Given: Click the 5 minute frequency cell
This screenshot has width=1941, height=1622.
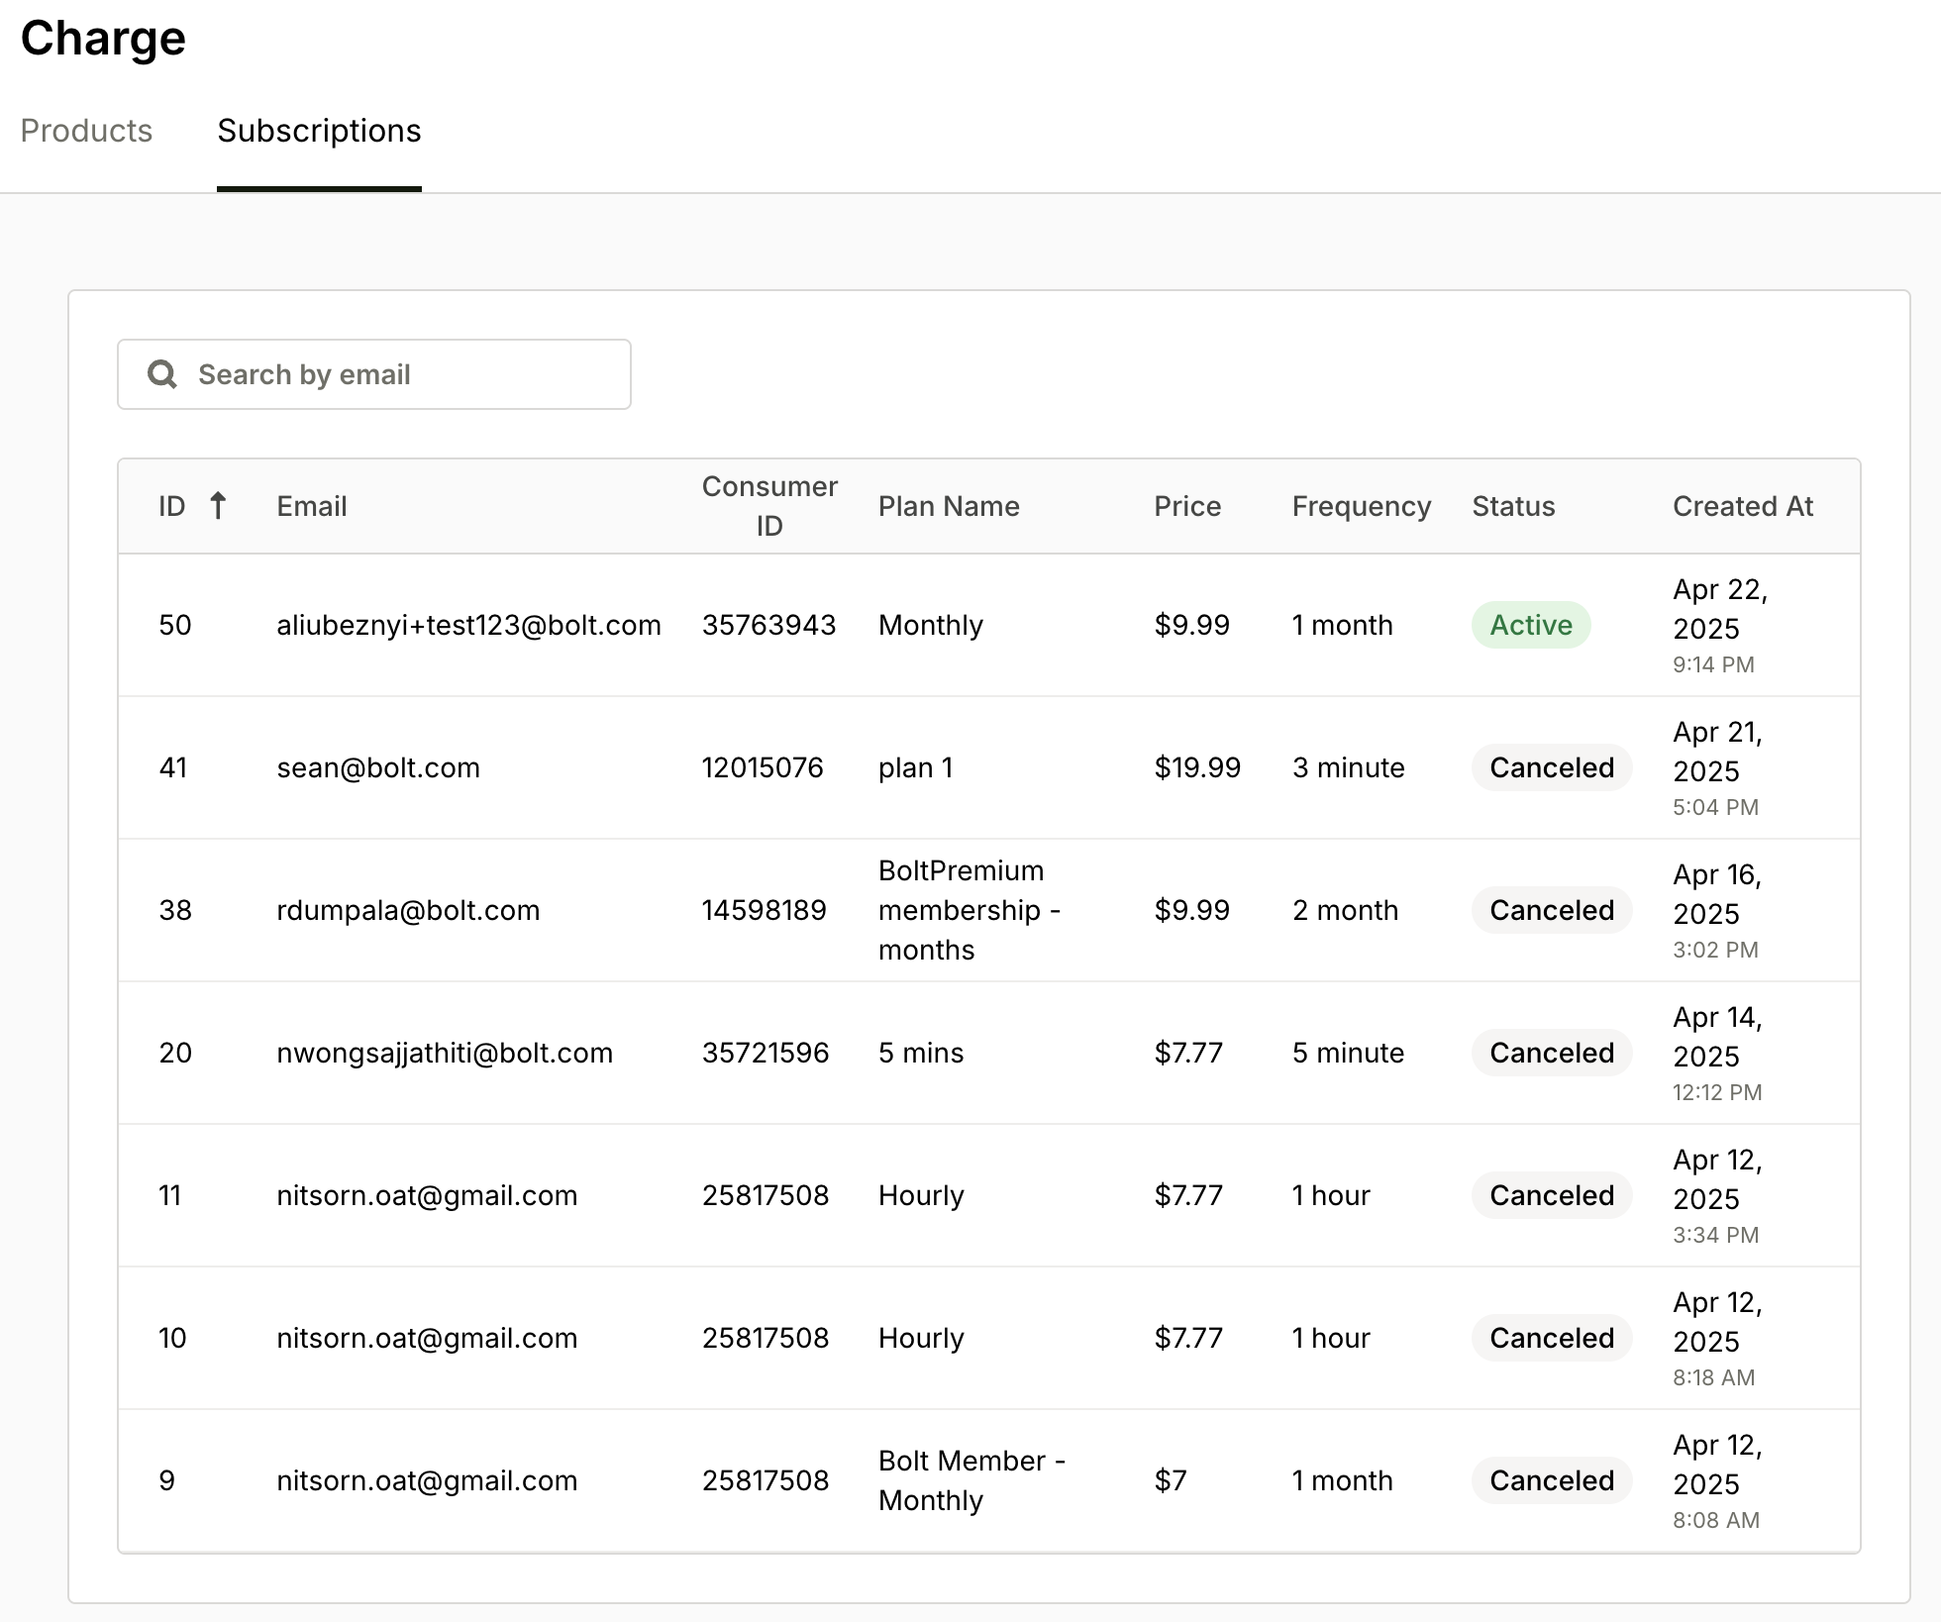Looking at the screenshot, I should click(x=1348, y=1053).
